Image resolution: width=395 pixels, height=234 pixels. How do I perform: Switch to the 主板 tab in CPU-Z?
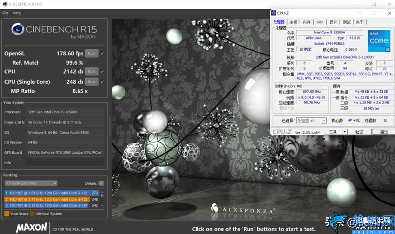(293, 22)
